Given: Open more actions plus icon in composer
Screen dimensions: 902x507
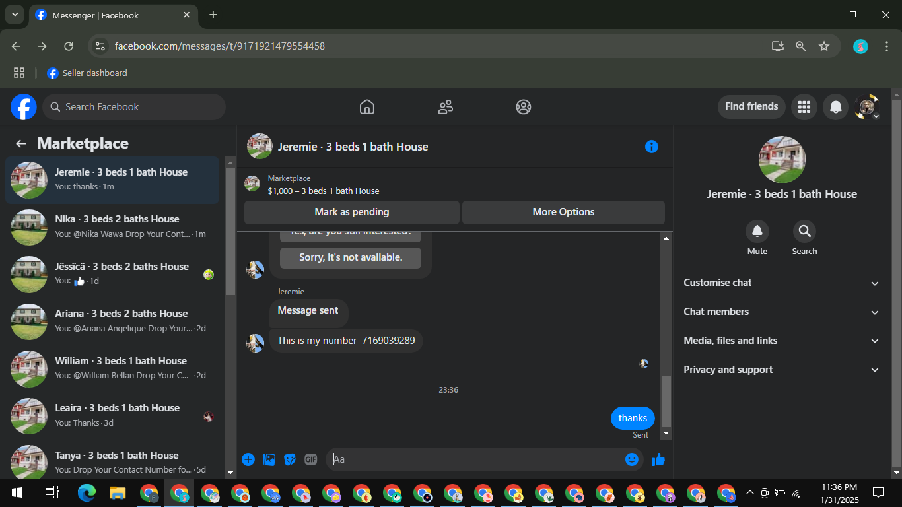Looking at the screenshot, I should [248, 459].
